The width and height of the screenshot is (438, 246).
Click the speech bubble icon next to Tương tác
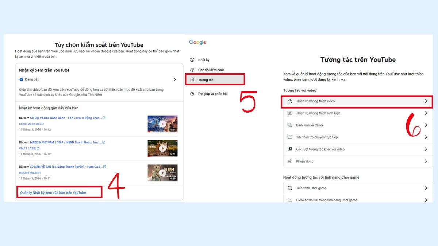[192, 79]
